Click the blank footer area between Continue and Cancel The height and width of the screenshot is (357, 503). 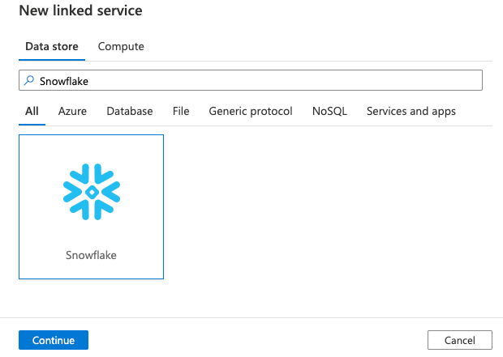point(258,340)
